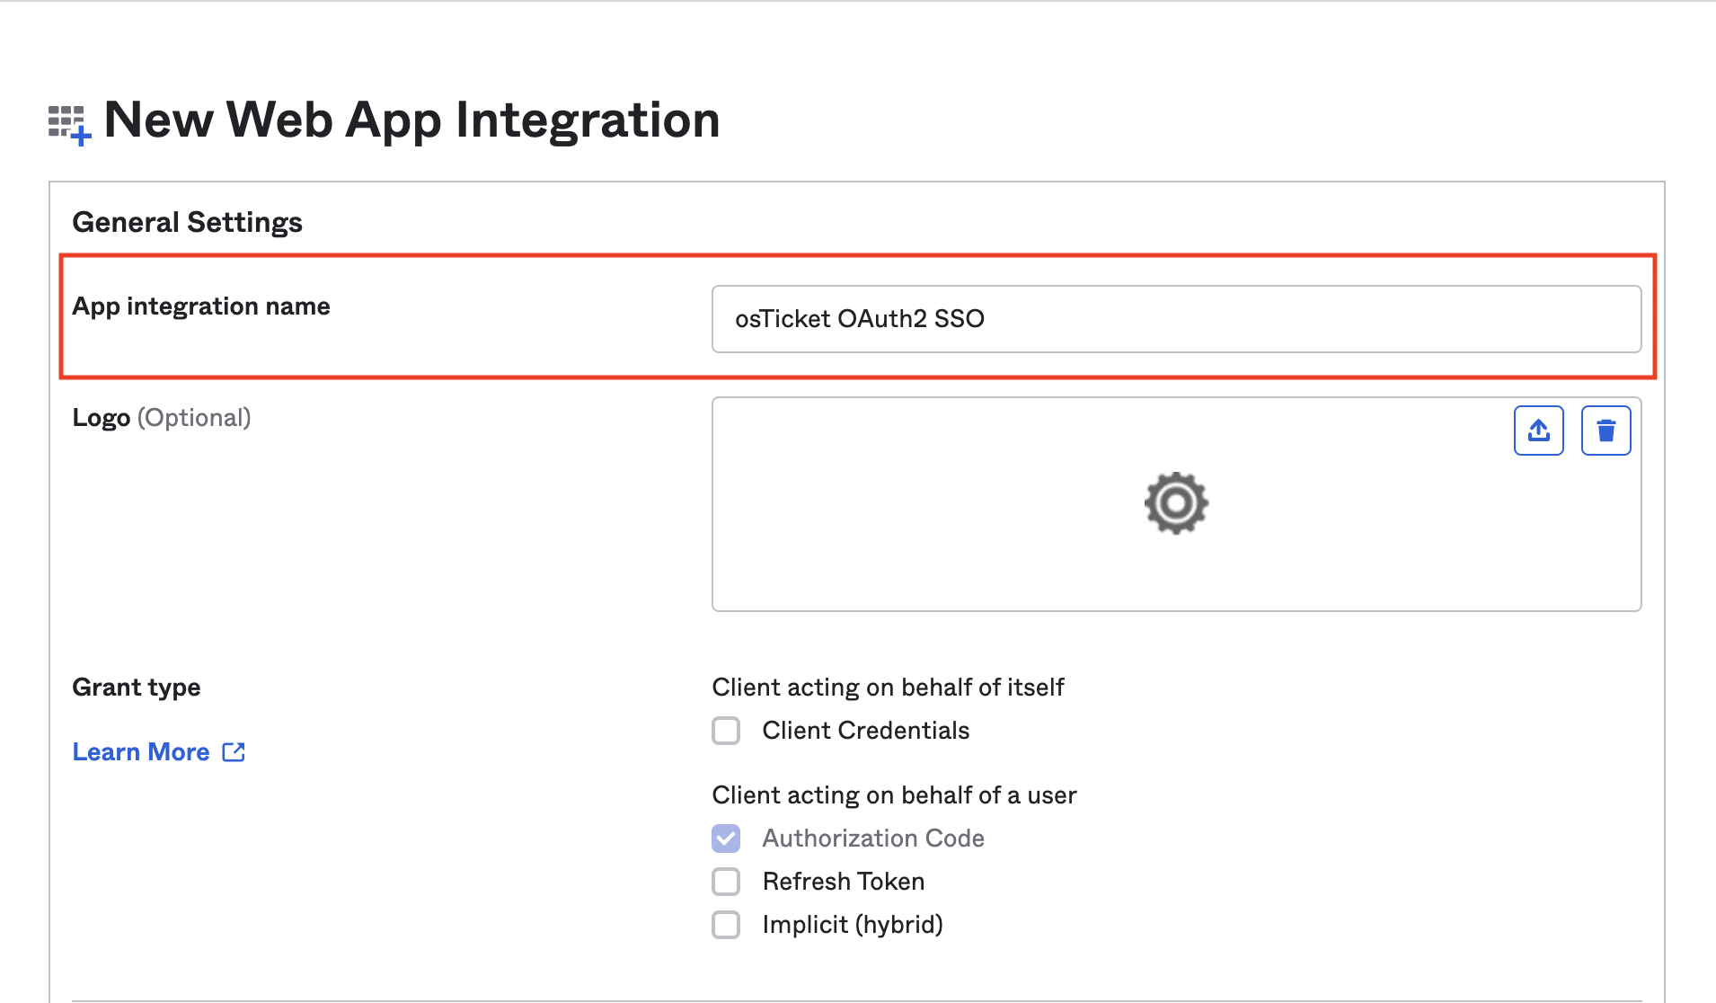Click the gear placeholder image in Logo area

(x=1176, y=503)
